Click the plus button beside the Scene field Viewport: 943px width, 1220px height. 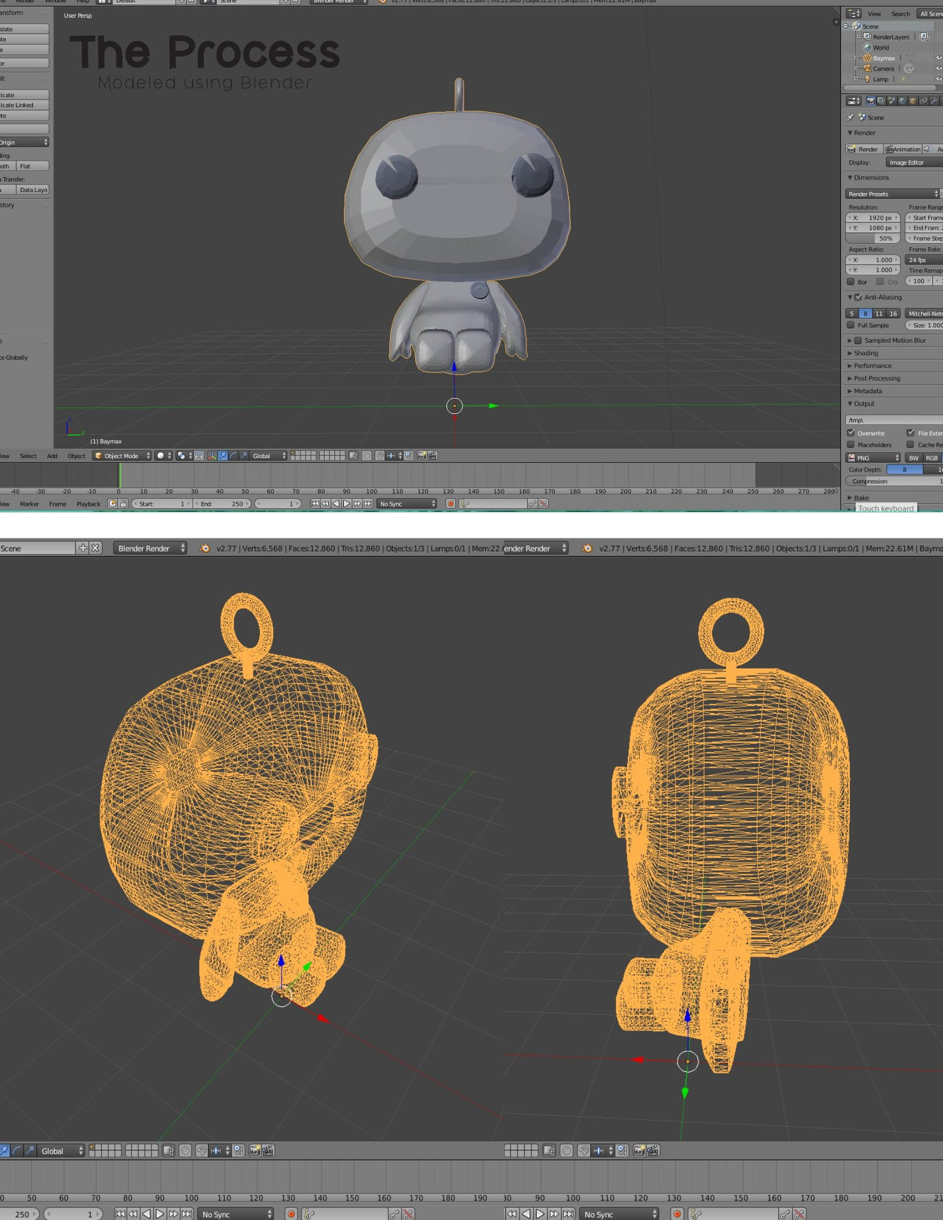(x=82, y=548)
